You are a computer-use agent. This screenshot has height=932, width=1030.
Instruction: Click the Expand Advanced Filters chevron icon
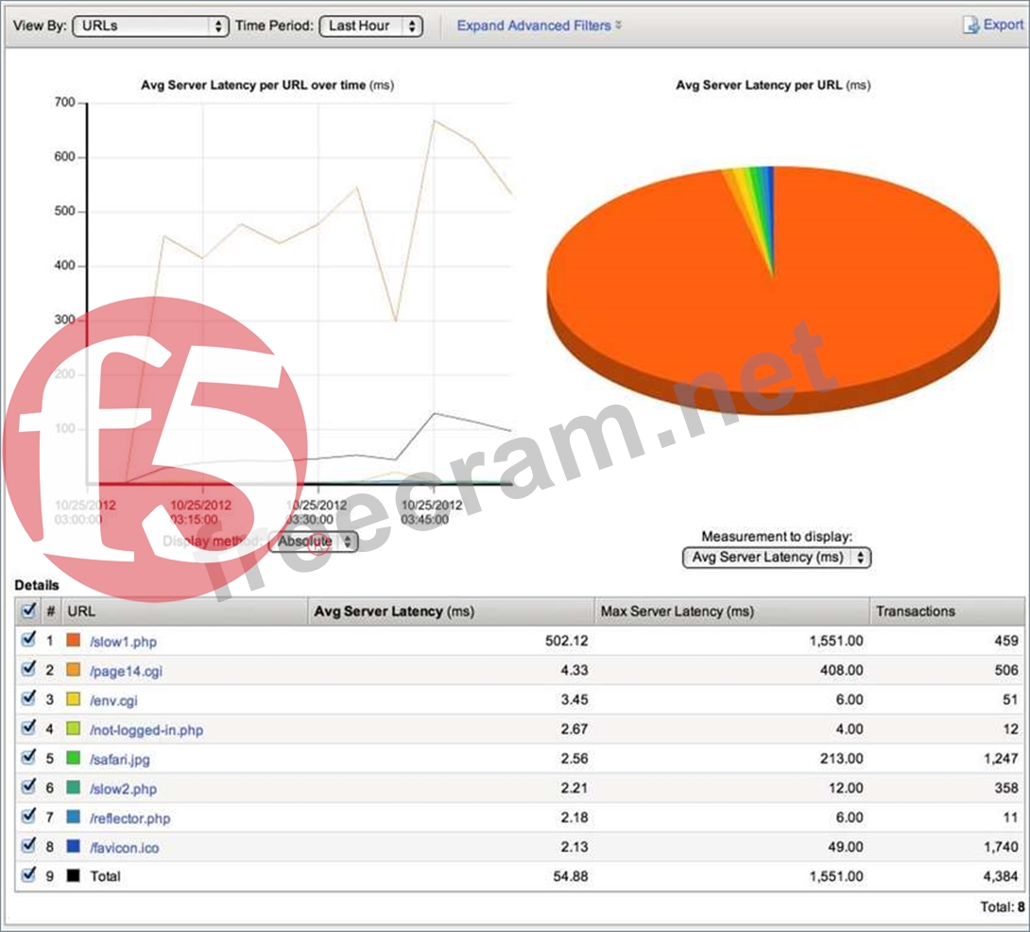pos(618,25)
